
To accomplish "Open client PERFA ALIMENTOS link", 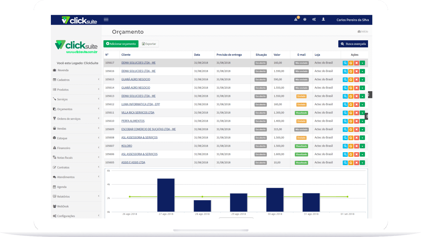I will (133, 121).
